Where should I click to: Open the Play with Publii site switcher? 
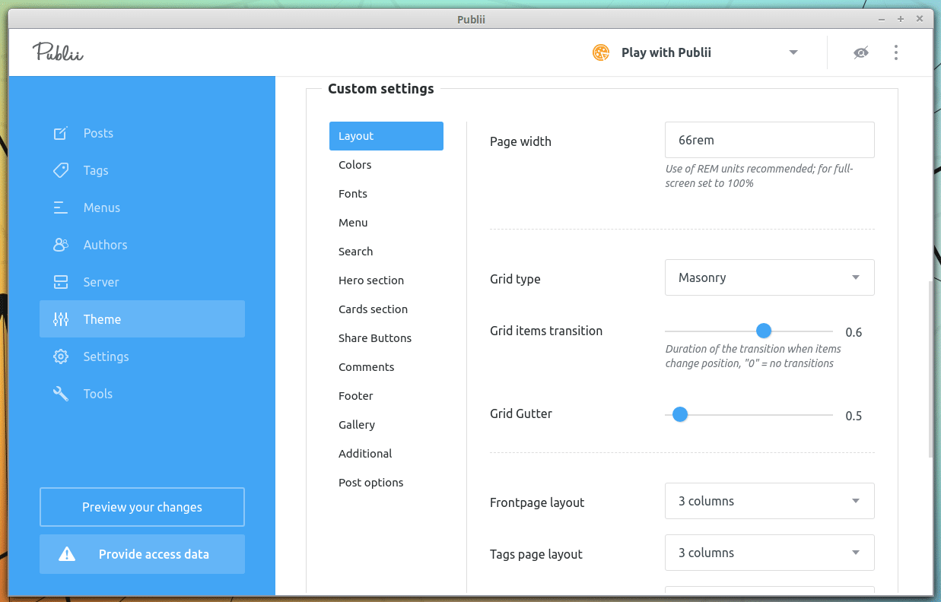[x=695, y=52]
